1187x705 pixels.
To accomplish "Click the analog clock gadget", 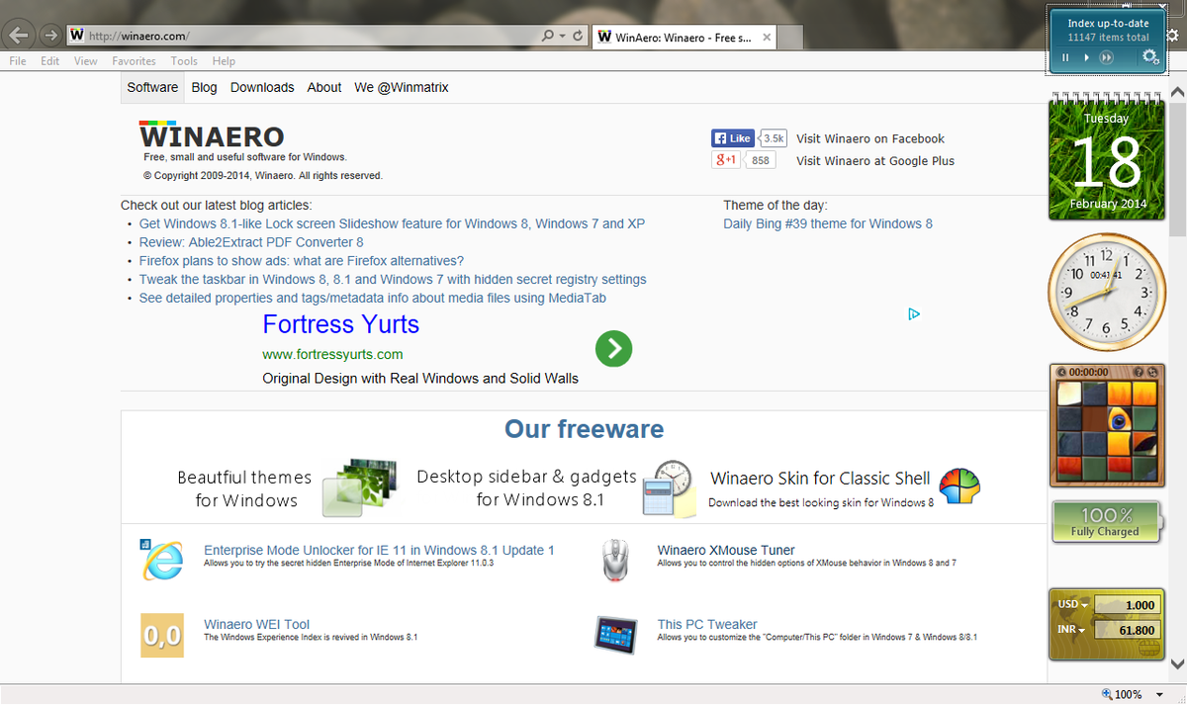I will pyautogui.click(x=1107, y=293).
